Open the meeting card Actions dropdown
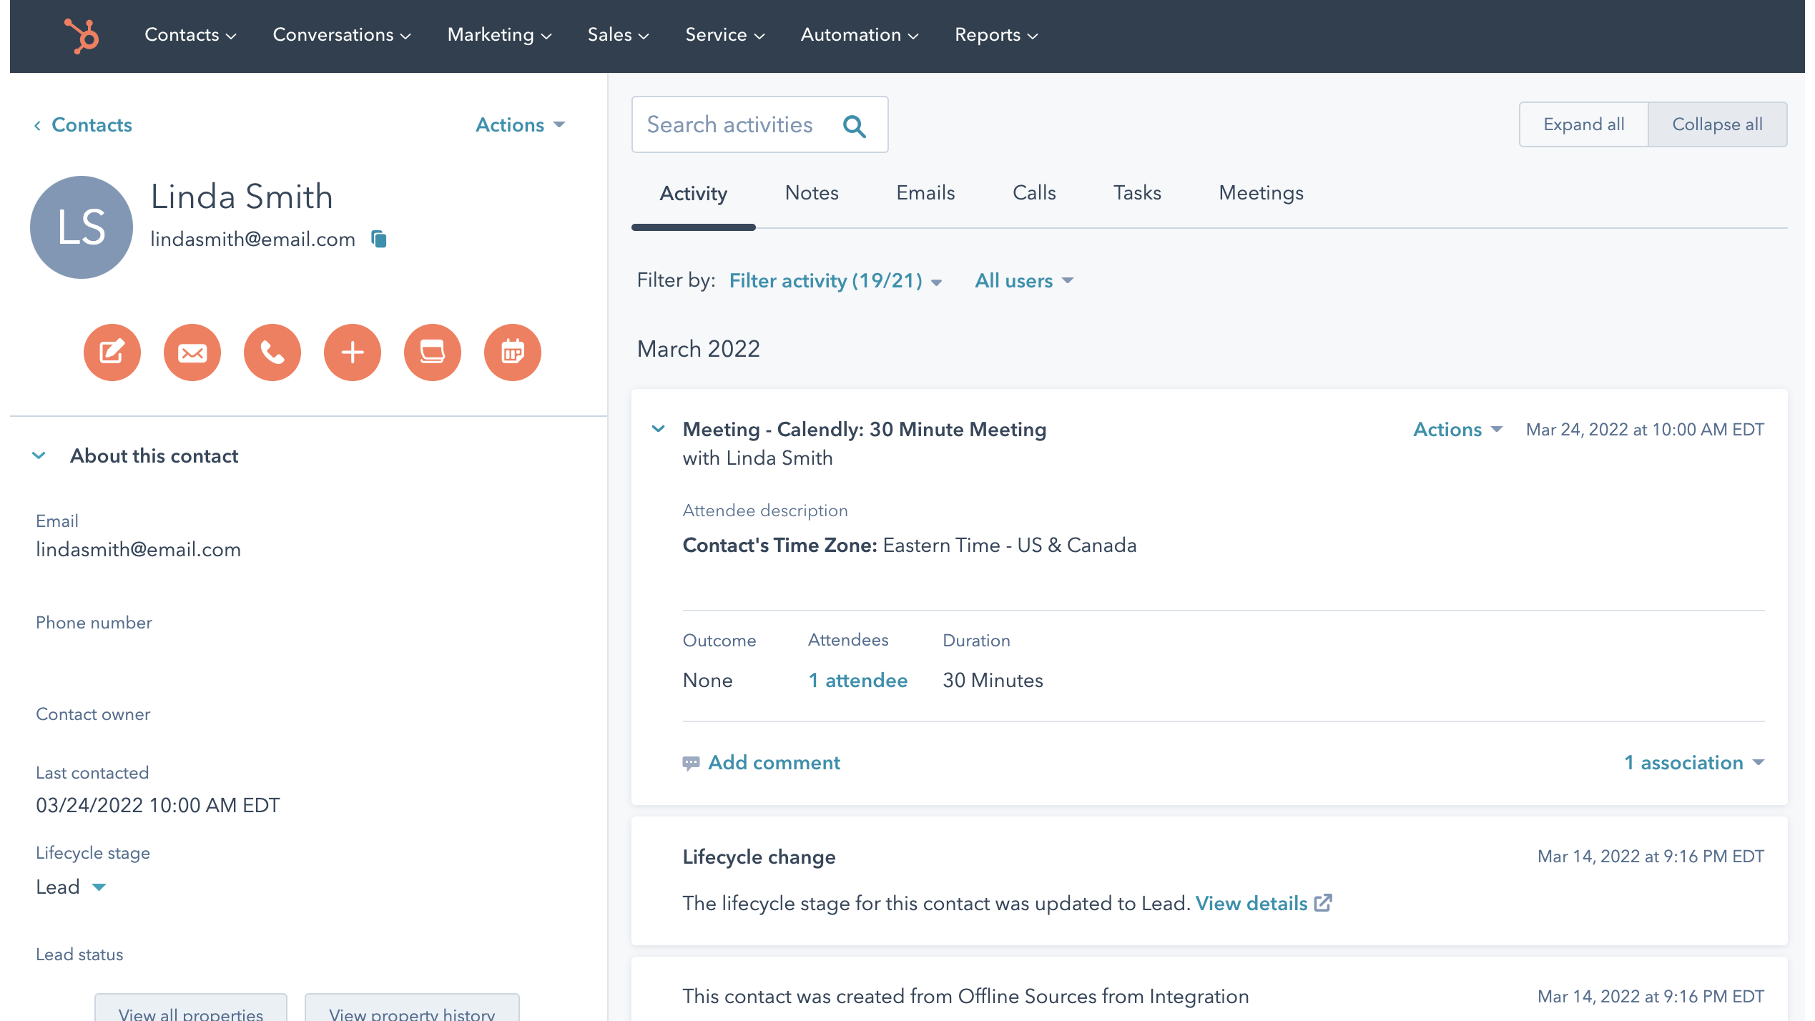The image size is (1815, 1021). click(1457, 430)
